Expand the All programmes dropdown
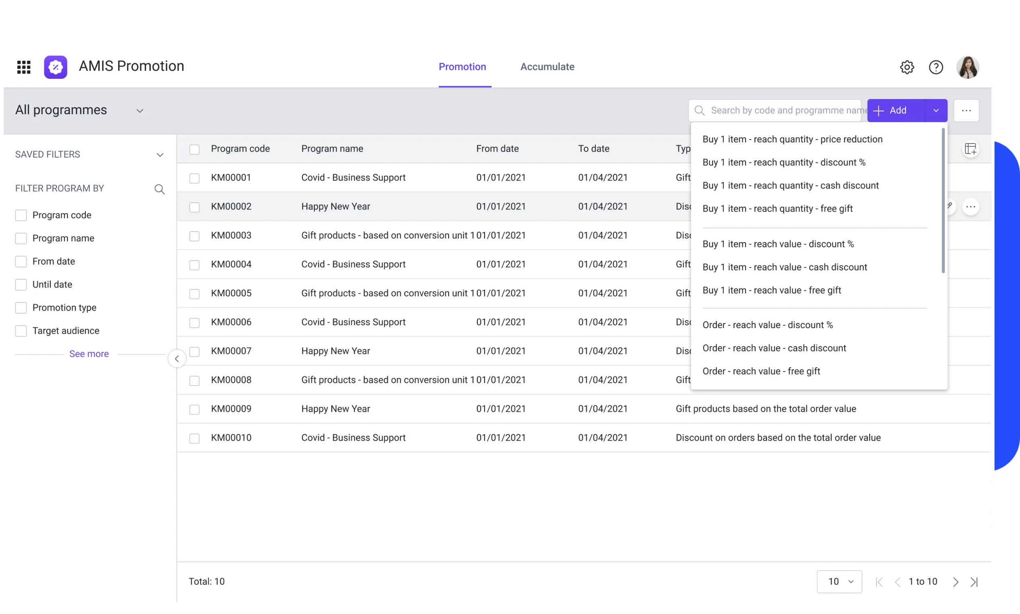This screenshot has height=614, width=1020. point(140,111)
